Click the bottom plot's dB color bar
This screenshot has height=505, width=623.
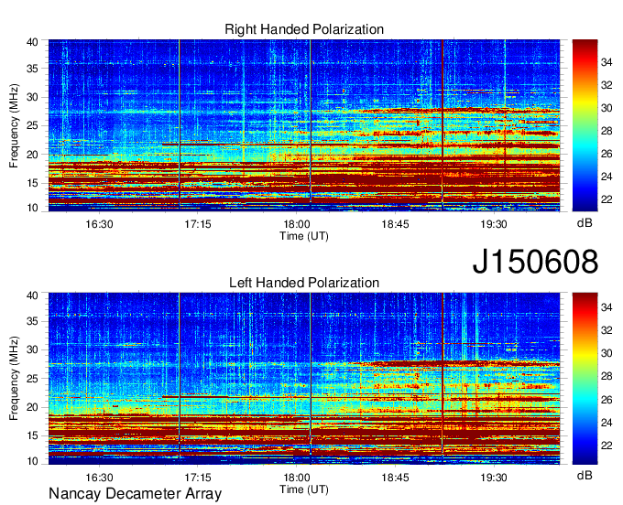point(585,379)
